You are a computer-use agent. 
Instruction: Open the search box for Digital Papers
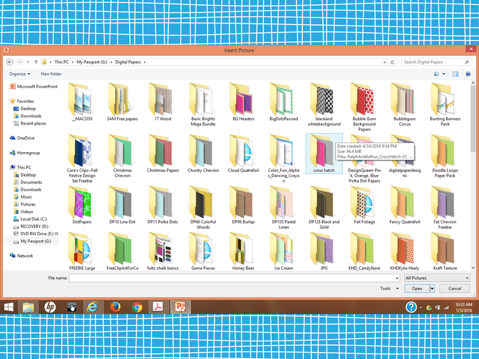pos(436,62)
